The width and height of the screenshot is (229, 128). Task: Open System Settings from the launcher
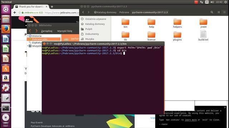(6, 88)
